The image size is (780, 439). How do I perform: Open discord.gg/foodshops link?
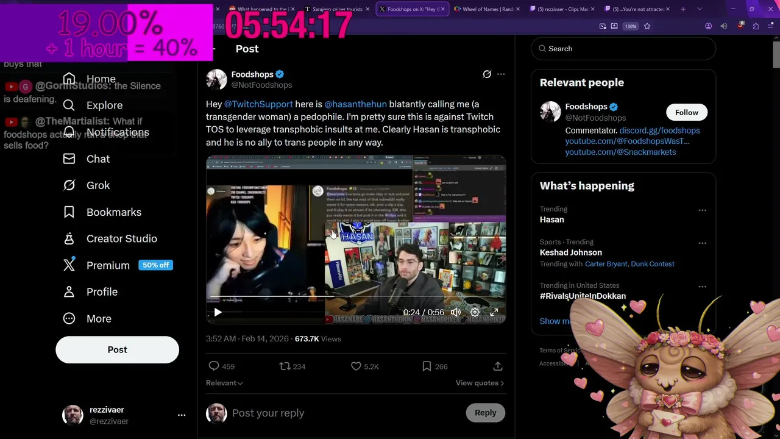[x=659, y=130]
